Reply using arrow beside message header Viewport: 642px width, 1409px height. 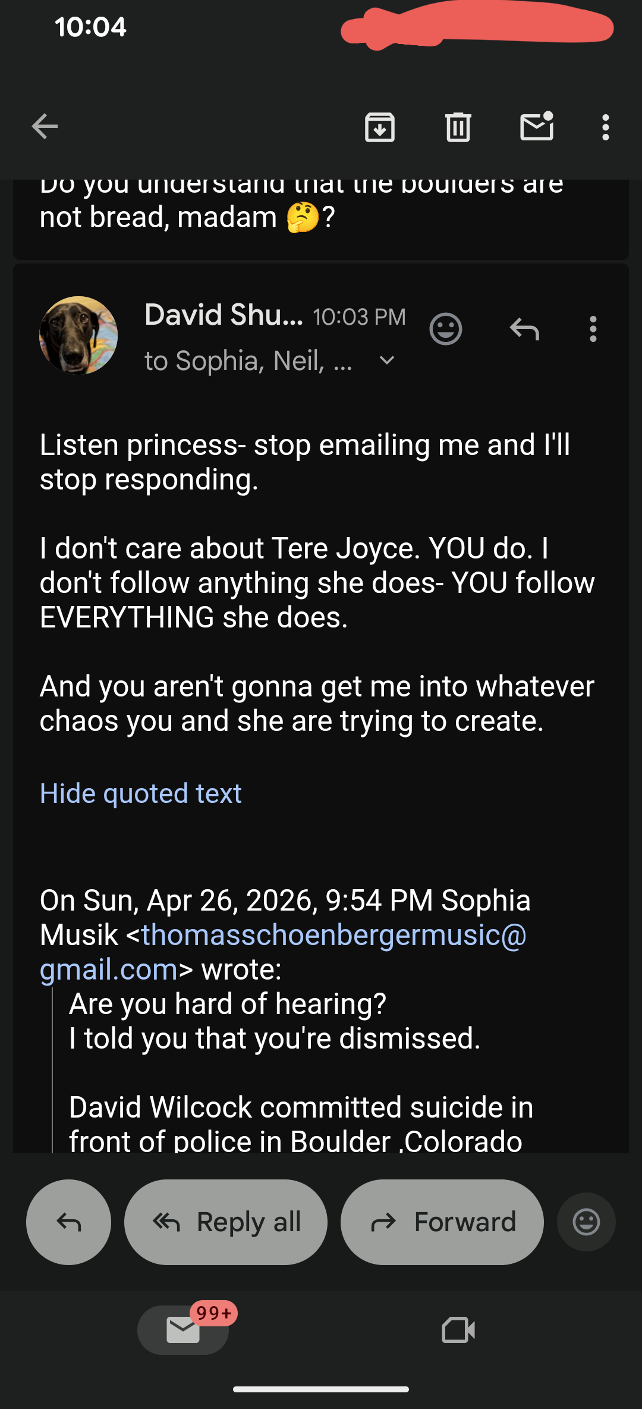524,329
